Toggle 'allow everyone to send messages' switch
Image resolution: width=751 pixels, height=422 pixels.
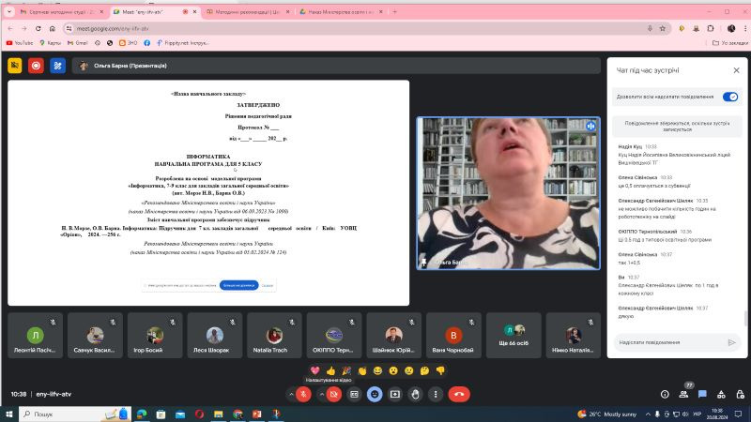[x=730, y=97]
